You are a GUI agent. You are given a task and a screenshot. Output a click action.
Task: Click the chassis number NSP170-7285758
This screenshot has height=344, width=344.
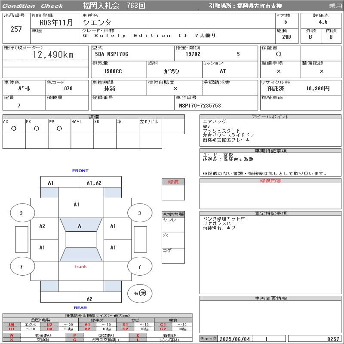[x=200, y=105]
